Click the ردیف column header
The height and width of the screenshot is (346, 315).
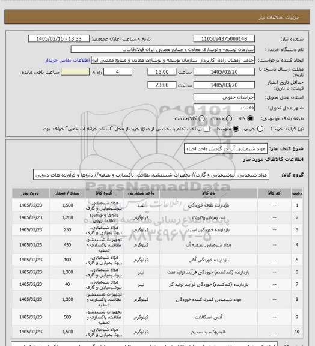click(x=297, y=193)
